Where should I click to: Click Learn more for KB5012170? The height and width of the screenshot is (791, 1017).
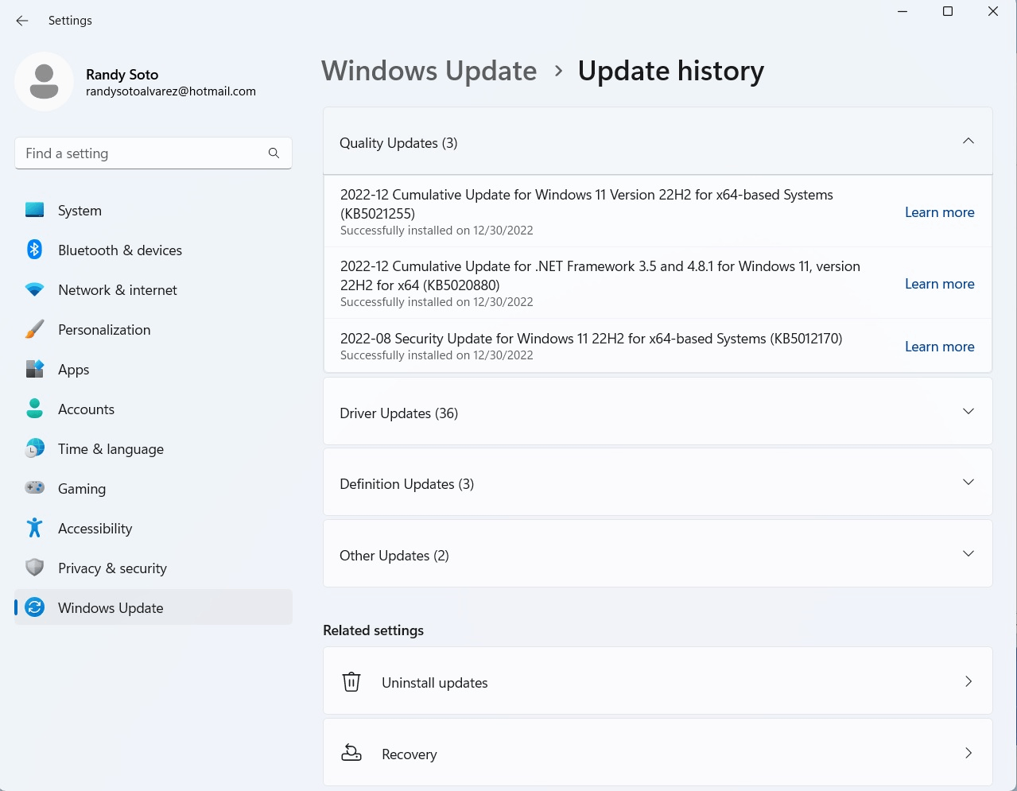pos(939,347)
